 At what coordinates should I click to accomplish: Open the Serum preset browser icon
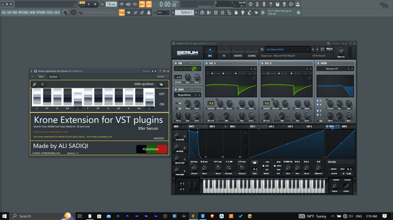pyautogui.click(x=323, y=50)
